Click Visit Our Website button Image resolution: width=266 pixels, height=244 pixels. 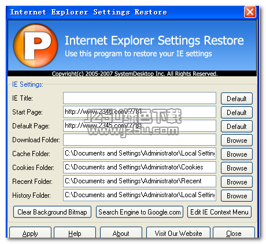[178, 233]
